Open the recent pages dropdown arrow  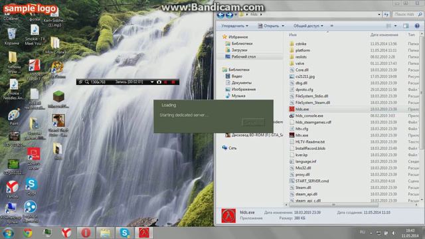pyautogui.click(x=236, y=15)
